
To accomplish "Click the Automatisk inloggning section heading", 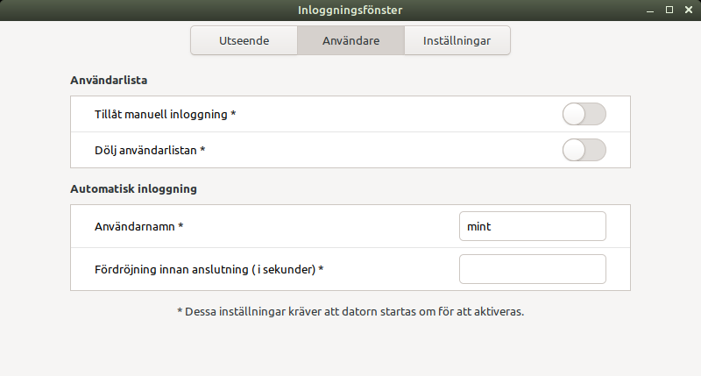I will pyautogui.click(x=133, y=188).
